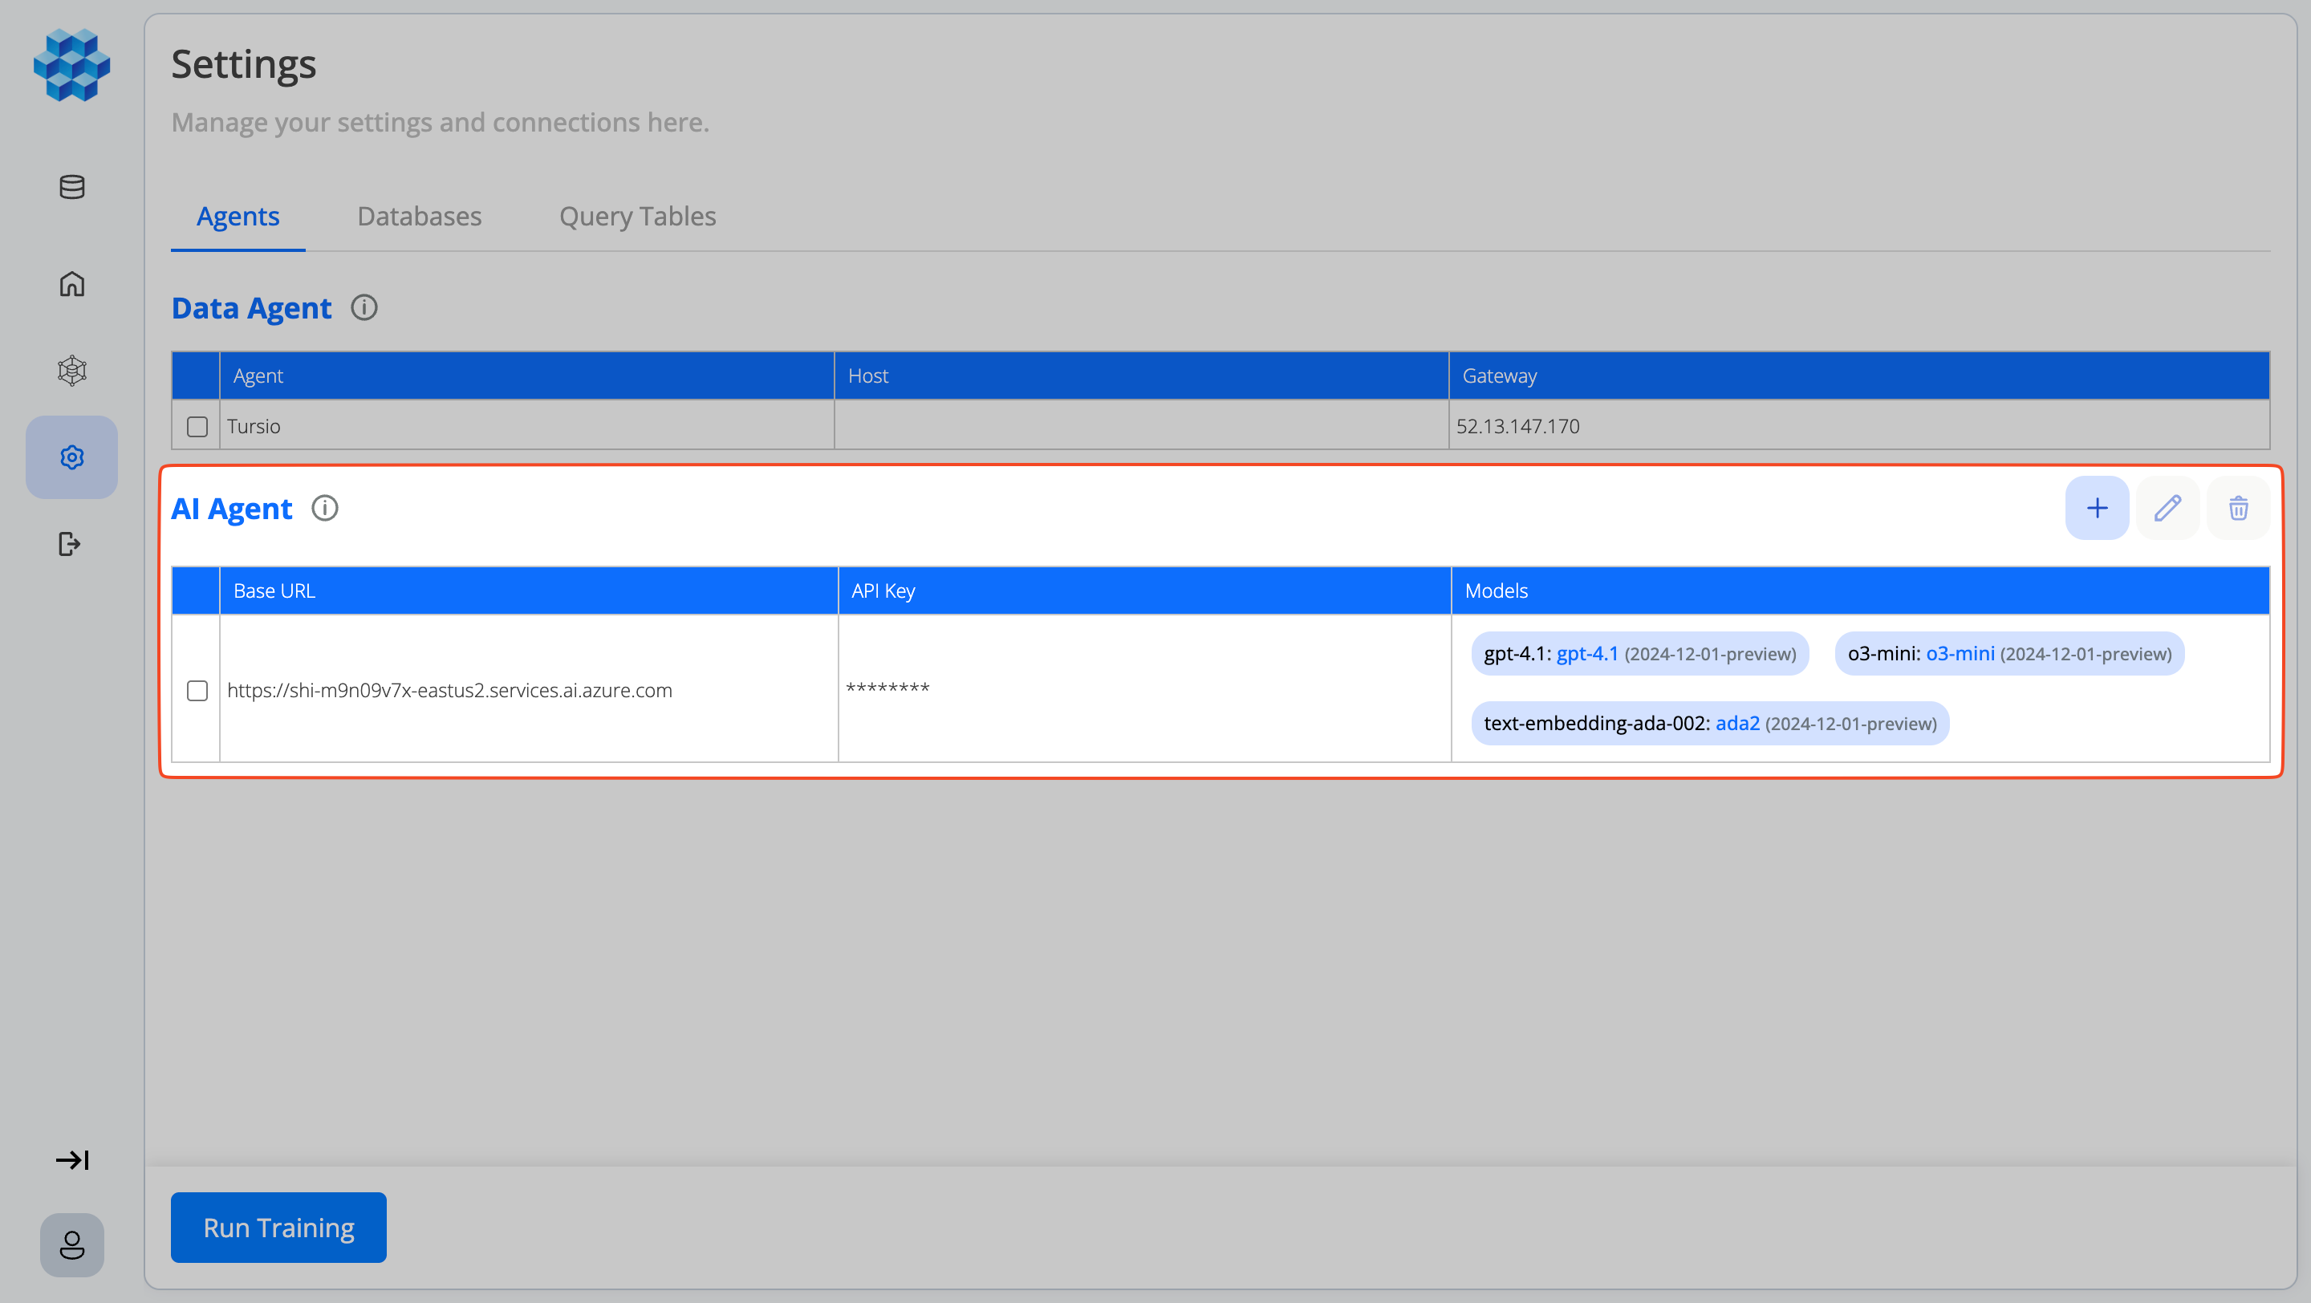View the AI Agent info tooltip icon
This screenshot has width=2311, height=1303.
click(325, 508)
